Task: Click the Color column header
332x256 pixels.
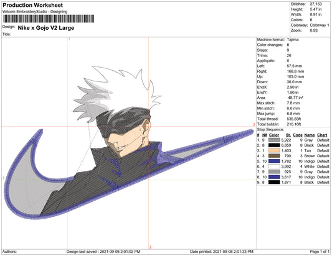Action: (x=274, y=135)
